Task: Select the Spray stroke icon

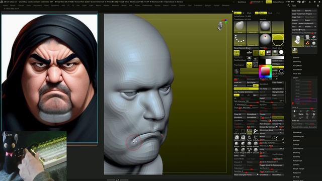Action: [x=250, y=138]
